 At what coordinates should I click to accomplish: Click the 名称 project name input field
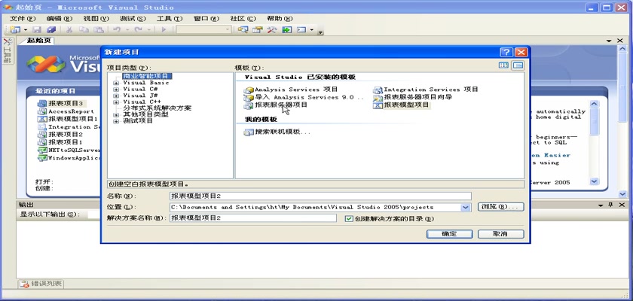pyautogui.click(x=320, y=196)
